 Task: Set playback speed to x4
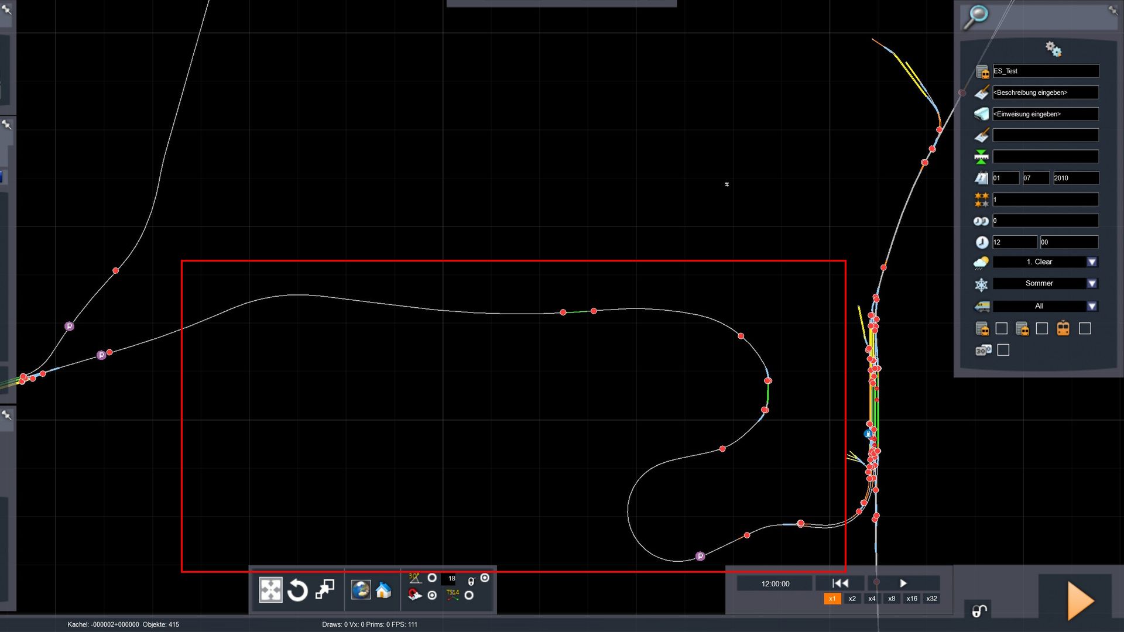(872, 599)
